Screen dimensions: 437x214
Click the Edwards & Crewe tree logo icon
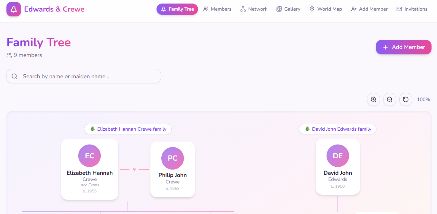tap(14, 9)
